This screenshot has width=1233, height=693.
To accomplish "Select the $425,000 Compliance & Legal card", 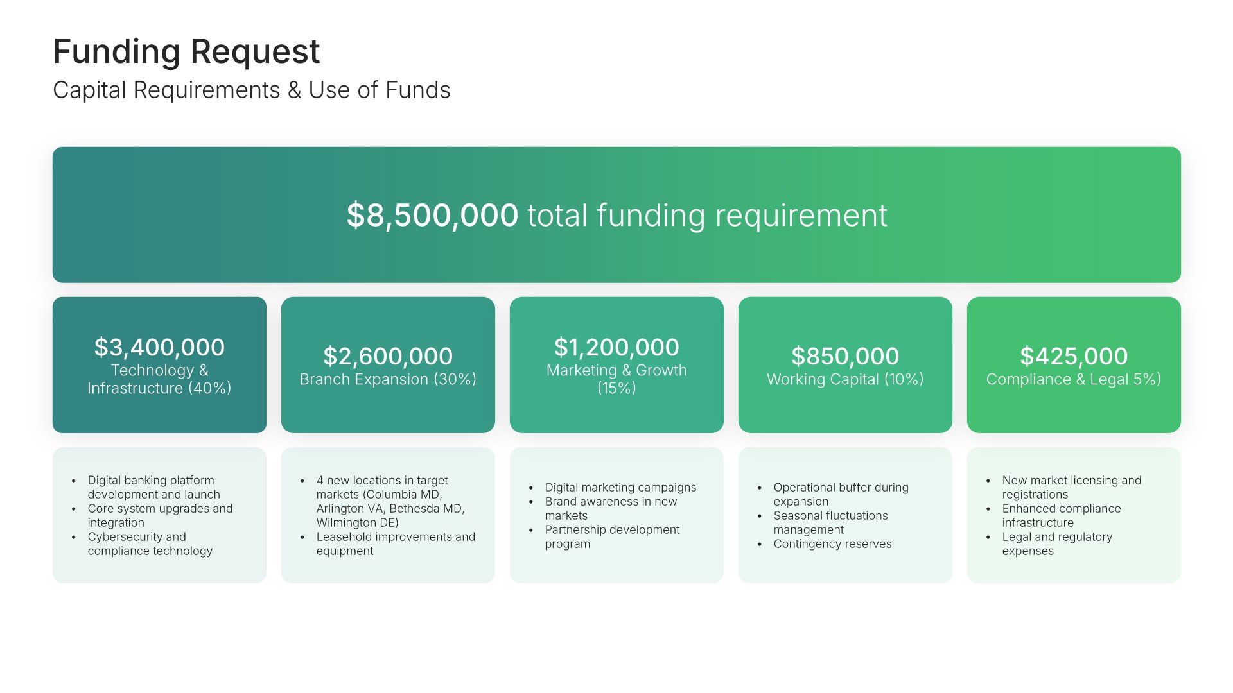I will click(1074, 364).
